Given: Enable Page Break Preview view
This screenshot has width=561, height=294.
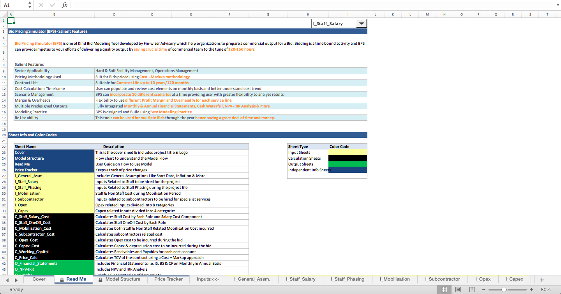Looking at the screenshot, I should tap(472, 290).
